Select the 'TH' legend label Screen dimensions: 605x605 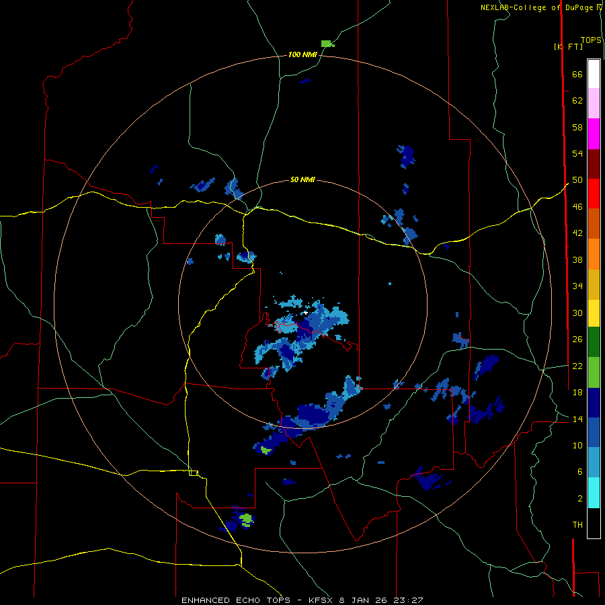(577, 524)
